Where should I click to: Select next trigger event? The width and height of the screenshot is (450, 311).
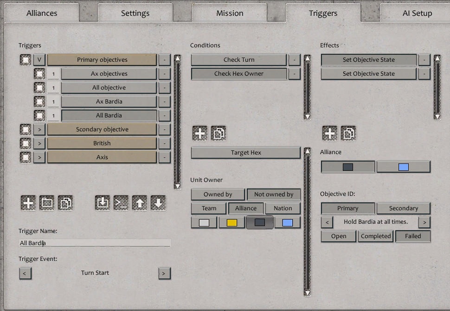point(164,273)
